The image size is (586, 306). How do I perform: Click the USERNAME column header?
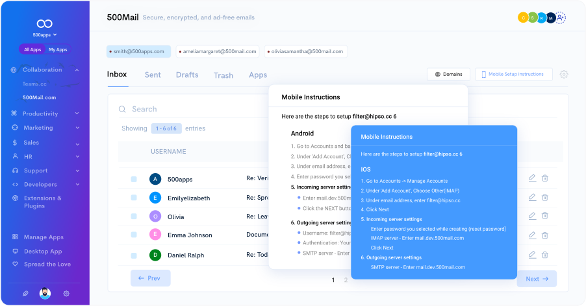point(168,151)
